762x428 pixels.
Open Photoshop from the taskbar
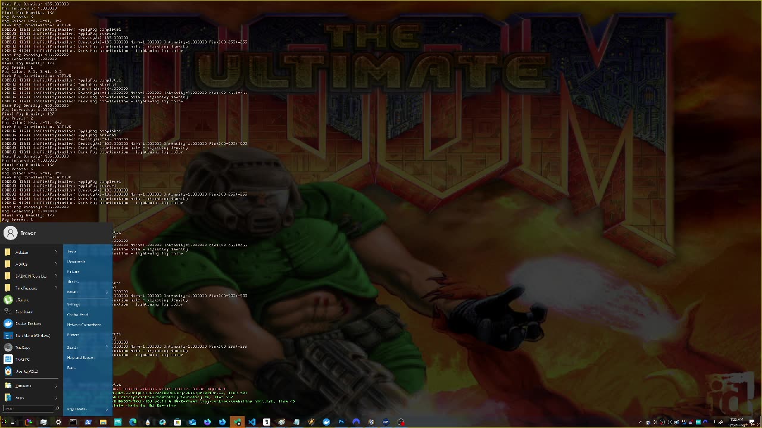click(x=341, y=422)
